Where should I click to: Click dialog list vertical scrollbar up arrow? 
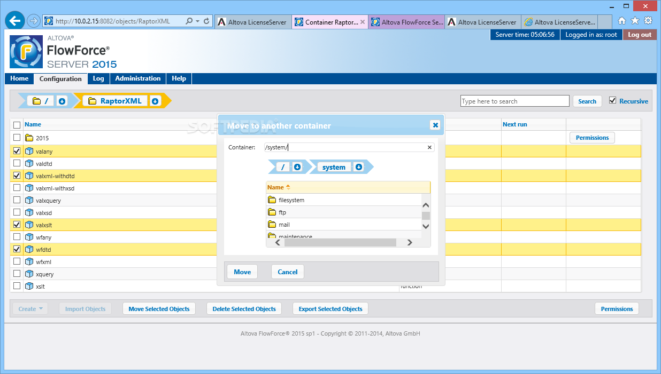pyautogui.click(x=426, y=205)
